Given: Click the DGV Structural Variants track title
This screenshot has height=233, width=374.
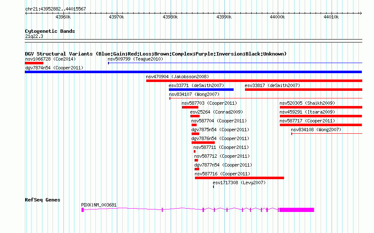Looking at the screenshot, I should [x=155, y=54].
